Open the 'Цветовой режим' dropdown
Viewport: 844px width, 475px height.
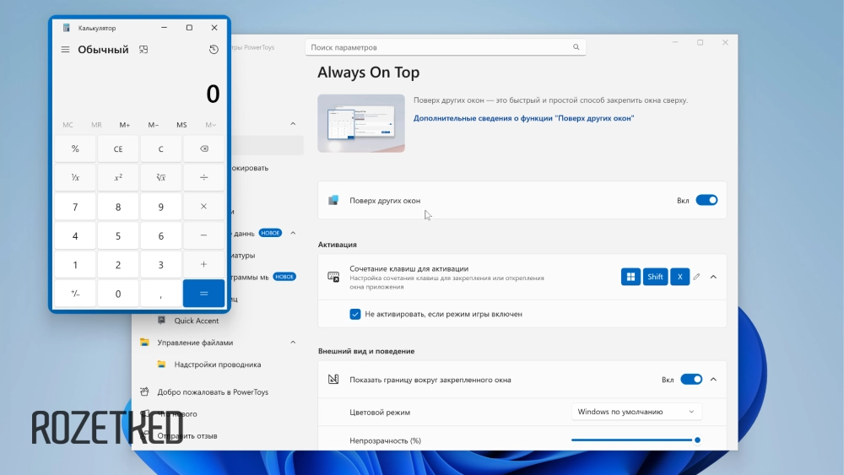pos(636,412)
